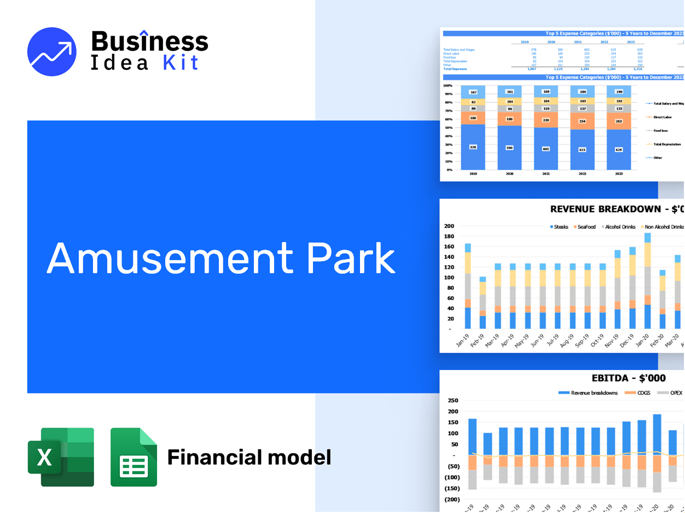This screenshot has height=513, width=685.
Task: Click the Financial model label
Action: pyautogui.click(x=249, y=457)
